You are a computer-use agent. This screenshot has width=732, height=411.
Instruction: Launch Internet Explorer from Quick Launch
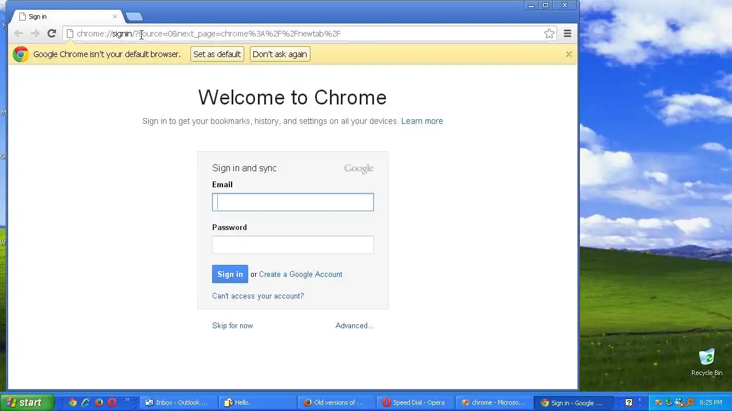86,402
